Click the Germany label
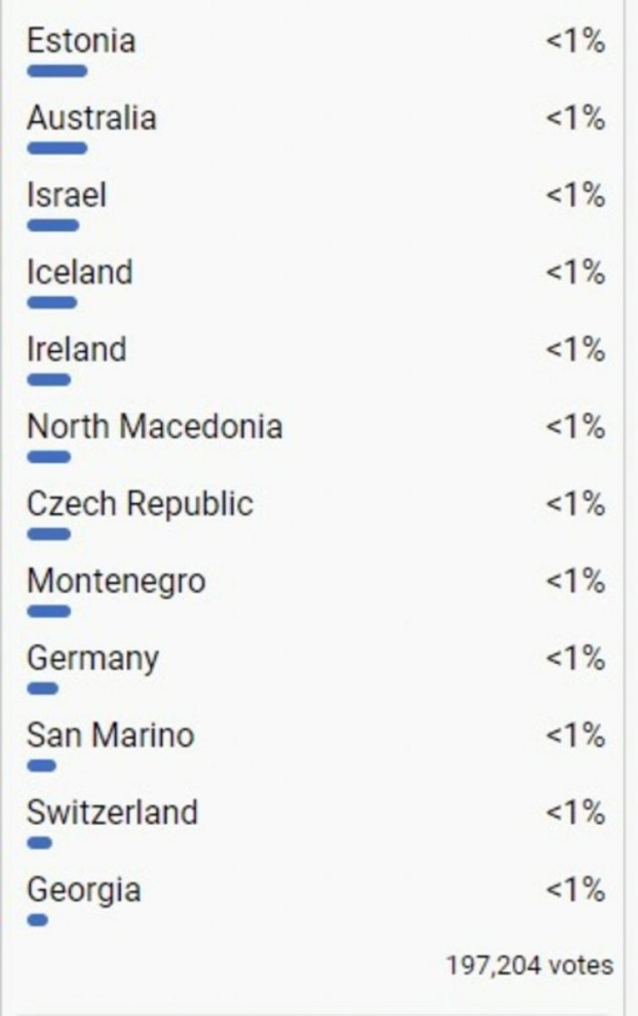 click(x=92, y=659)
